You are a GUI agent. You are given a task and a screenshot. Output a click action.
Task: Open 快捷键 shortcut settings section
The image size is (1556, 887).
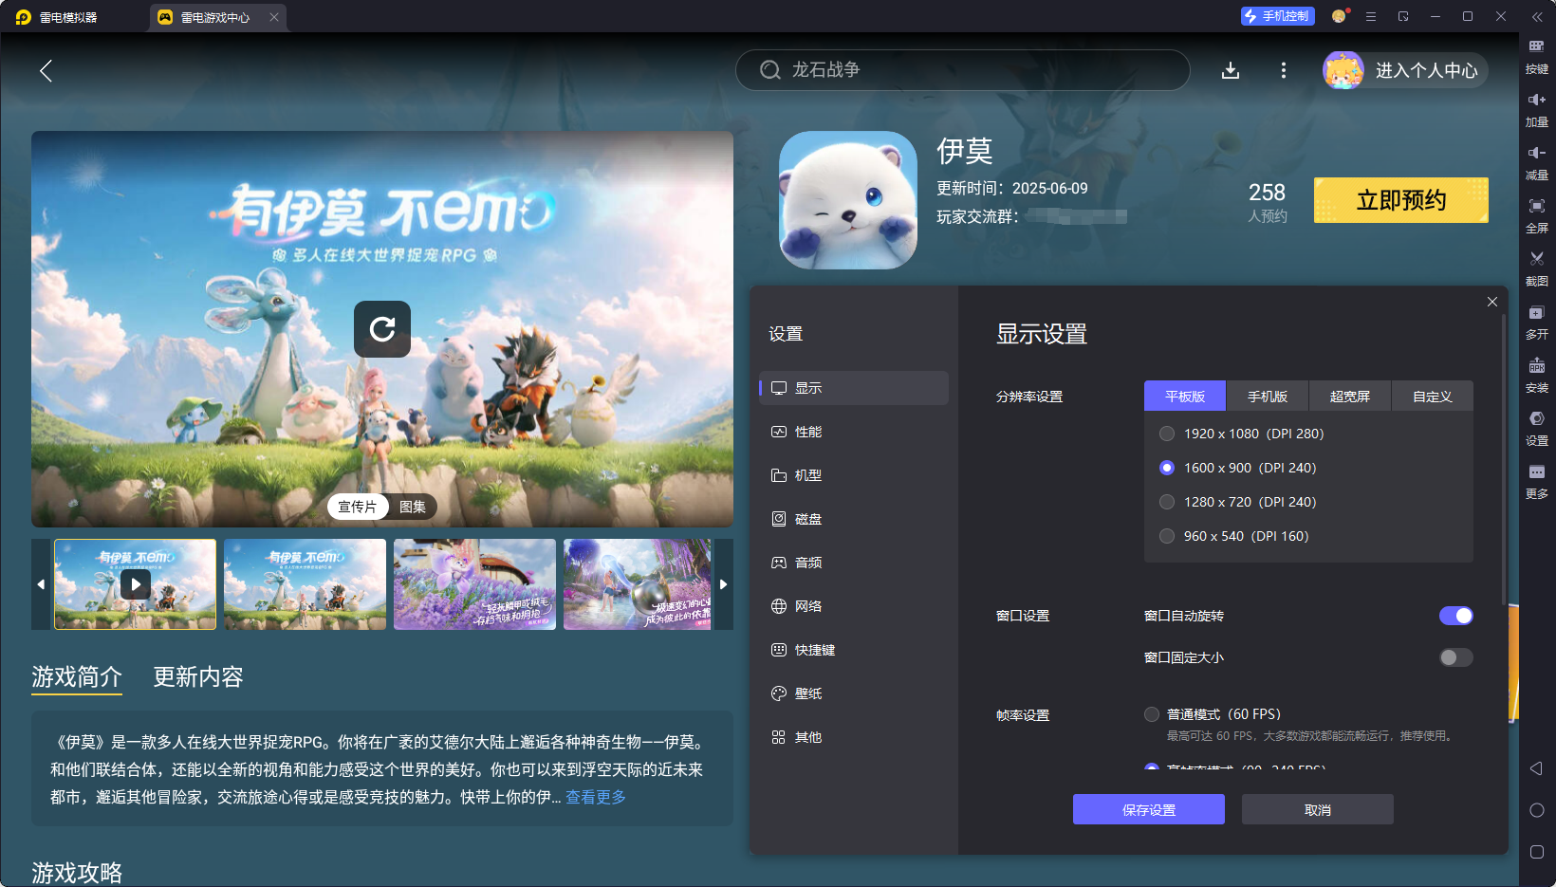pyautogui.click(x=854, y=650)
